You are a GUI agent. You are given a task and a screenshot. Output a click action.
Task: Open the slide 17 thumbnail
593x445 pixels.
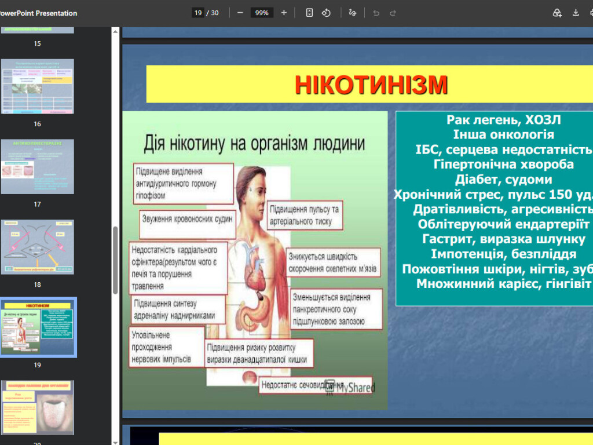tap(38, 166)
